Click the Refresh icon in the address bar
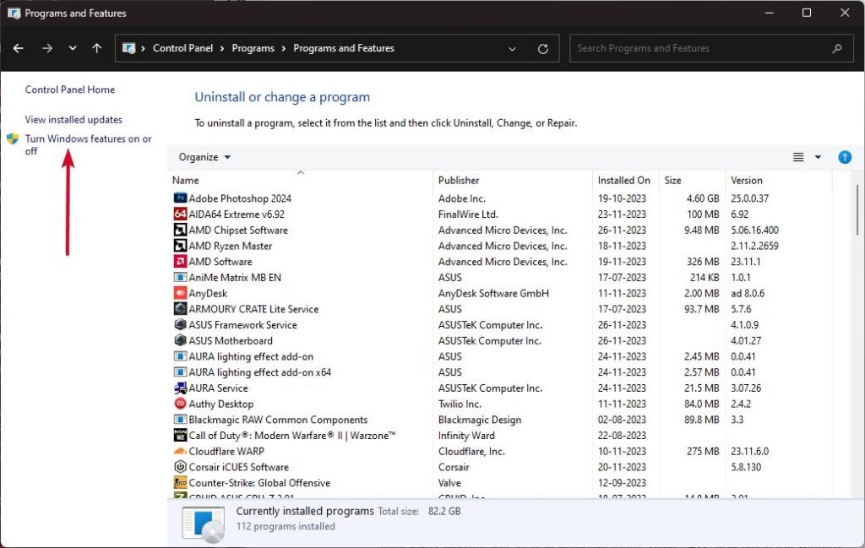The width and height of the screenshot is (865, 548). tap(543, 48)
